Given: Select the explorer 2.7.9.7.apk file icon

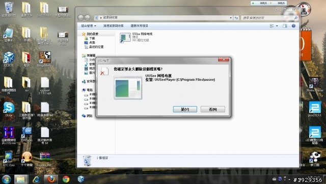Looking at the screenshot, I should point(45,86).
